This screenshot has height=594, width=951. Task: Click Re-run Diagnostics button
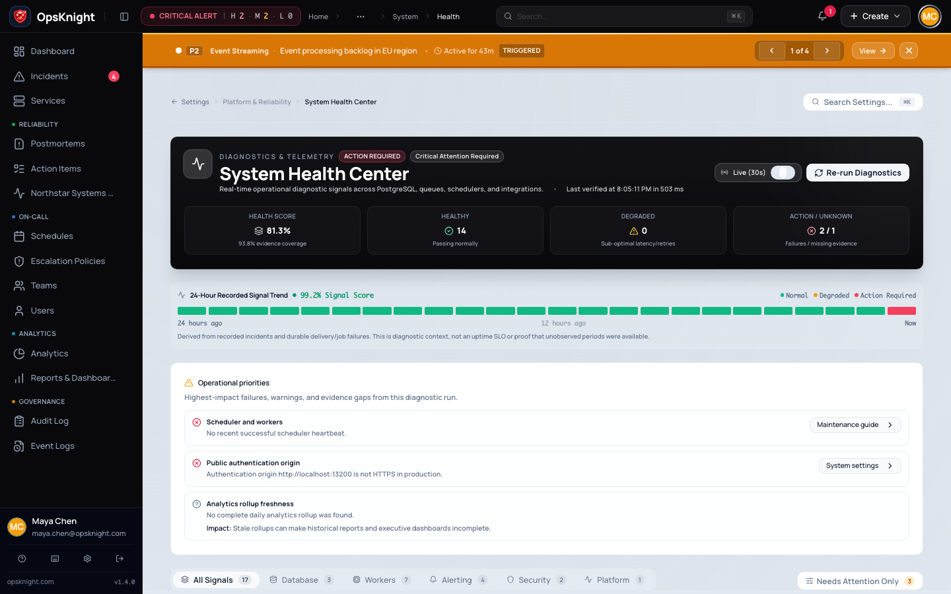point(858,173)
